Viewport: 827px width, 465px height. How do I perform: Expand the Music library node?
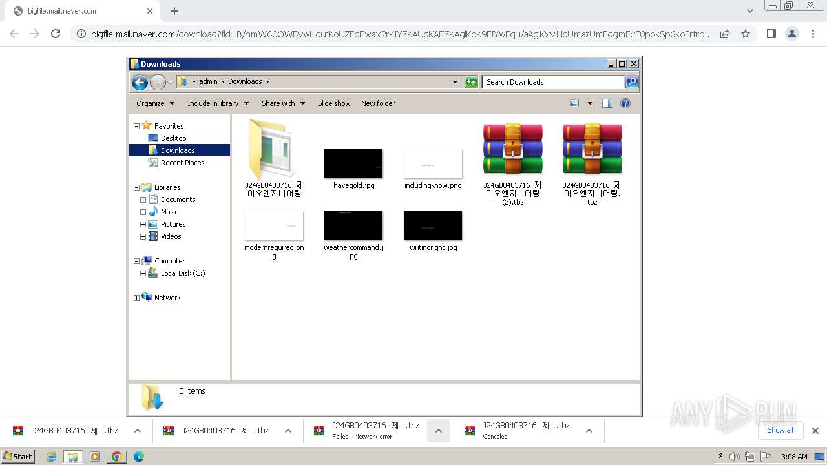(143, 212)
